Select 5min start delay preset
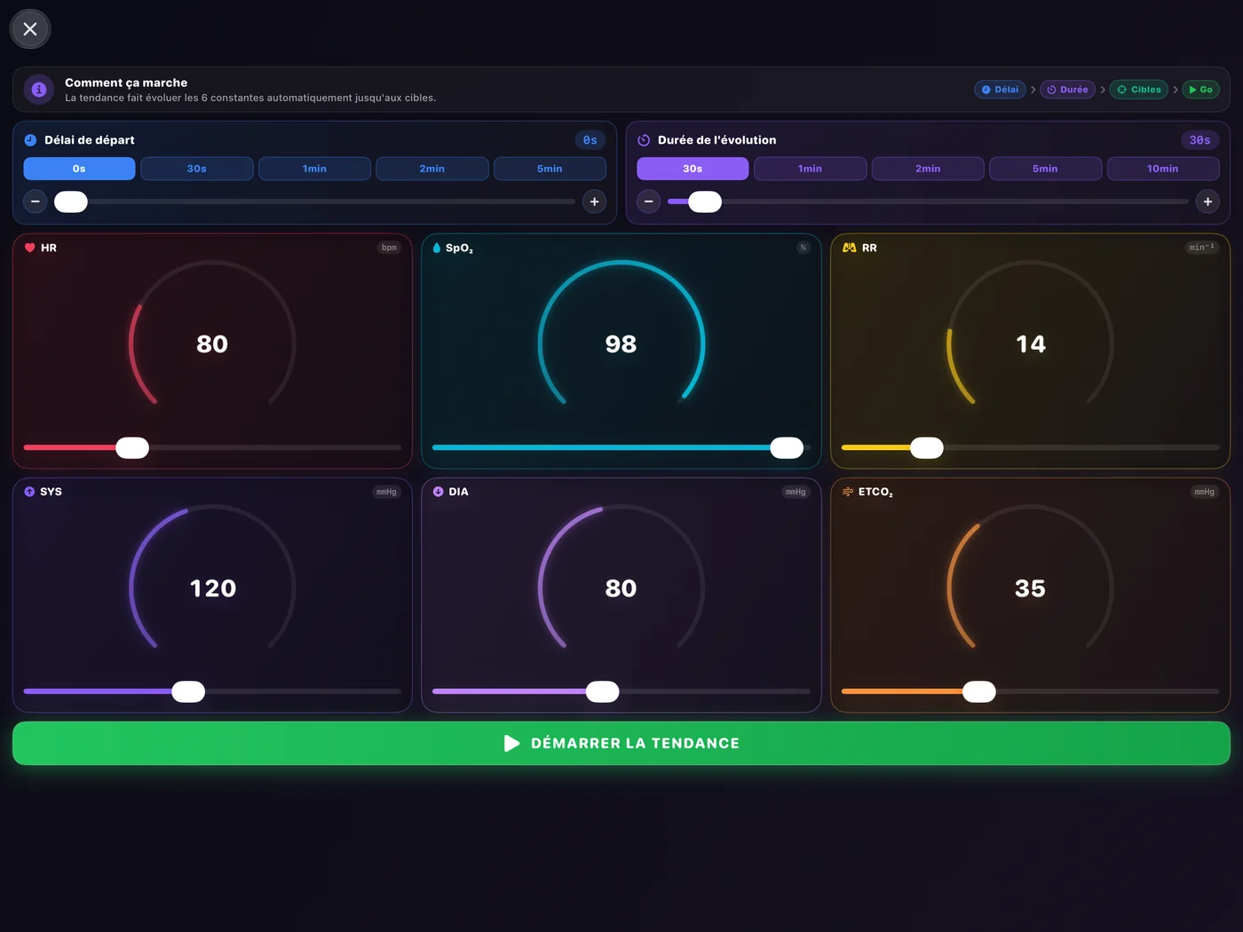The image size is (1243, 932). tap(550, 169)
